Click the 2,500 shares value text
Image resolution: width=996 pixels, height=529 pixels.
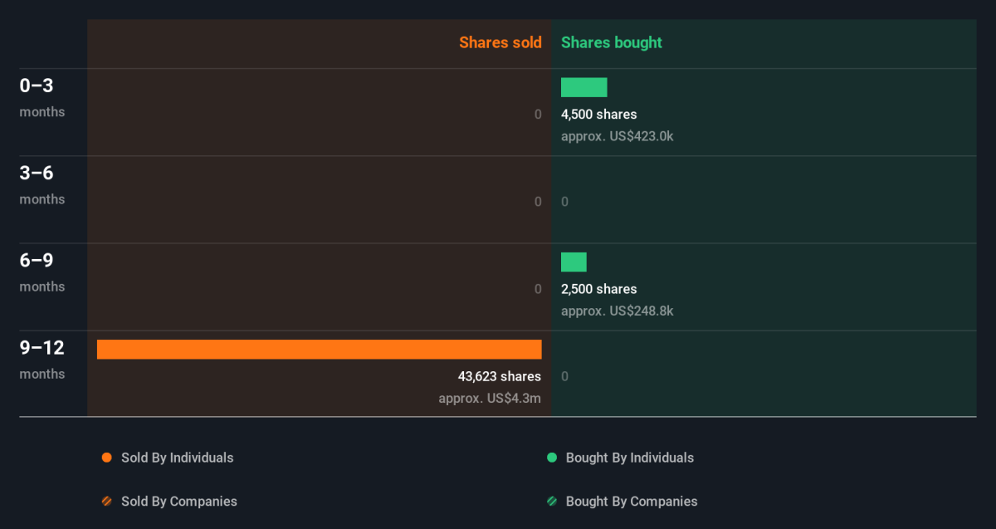click(598, 289)
